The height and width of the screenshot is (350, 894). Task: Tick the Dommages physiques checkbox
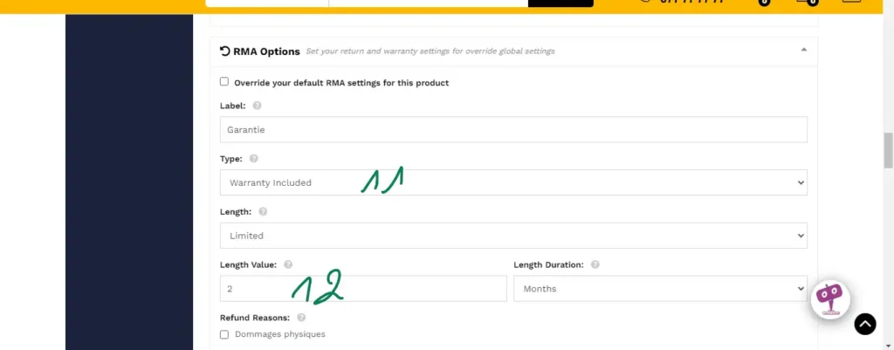tap(224, 334)
